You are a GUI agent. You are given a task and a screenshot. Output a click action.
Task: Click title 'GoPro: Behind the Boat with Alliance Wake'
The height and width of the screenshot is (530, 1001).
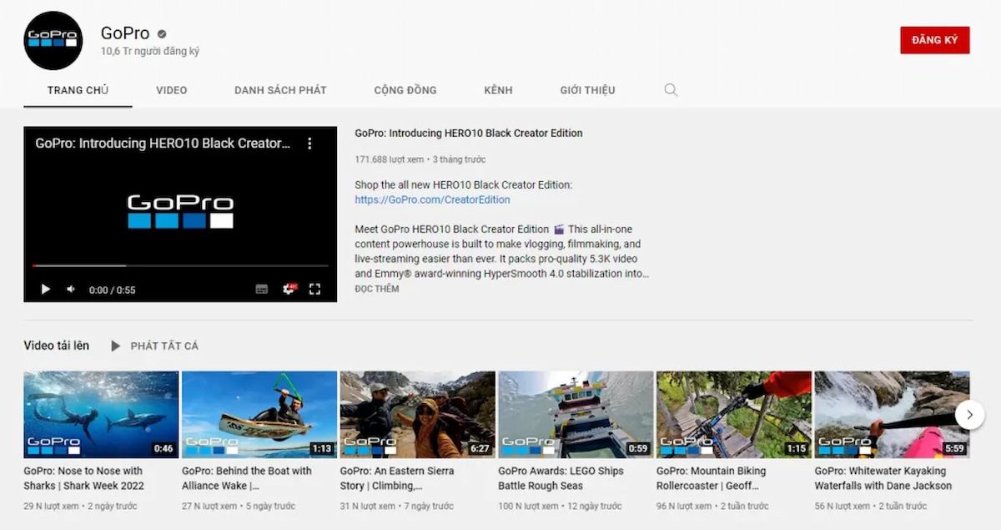click(x=247, y=478)
